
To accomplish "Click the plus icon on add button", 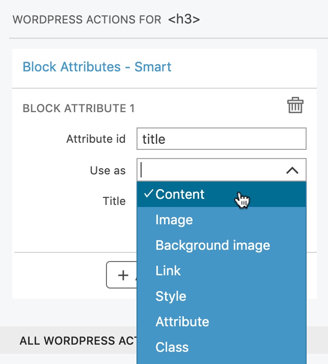I will pos(123,276).
